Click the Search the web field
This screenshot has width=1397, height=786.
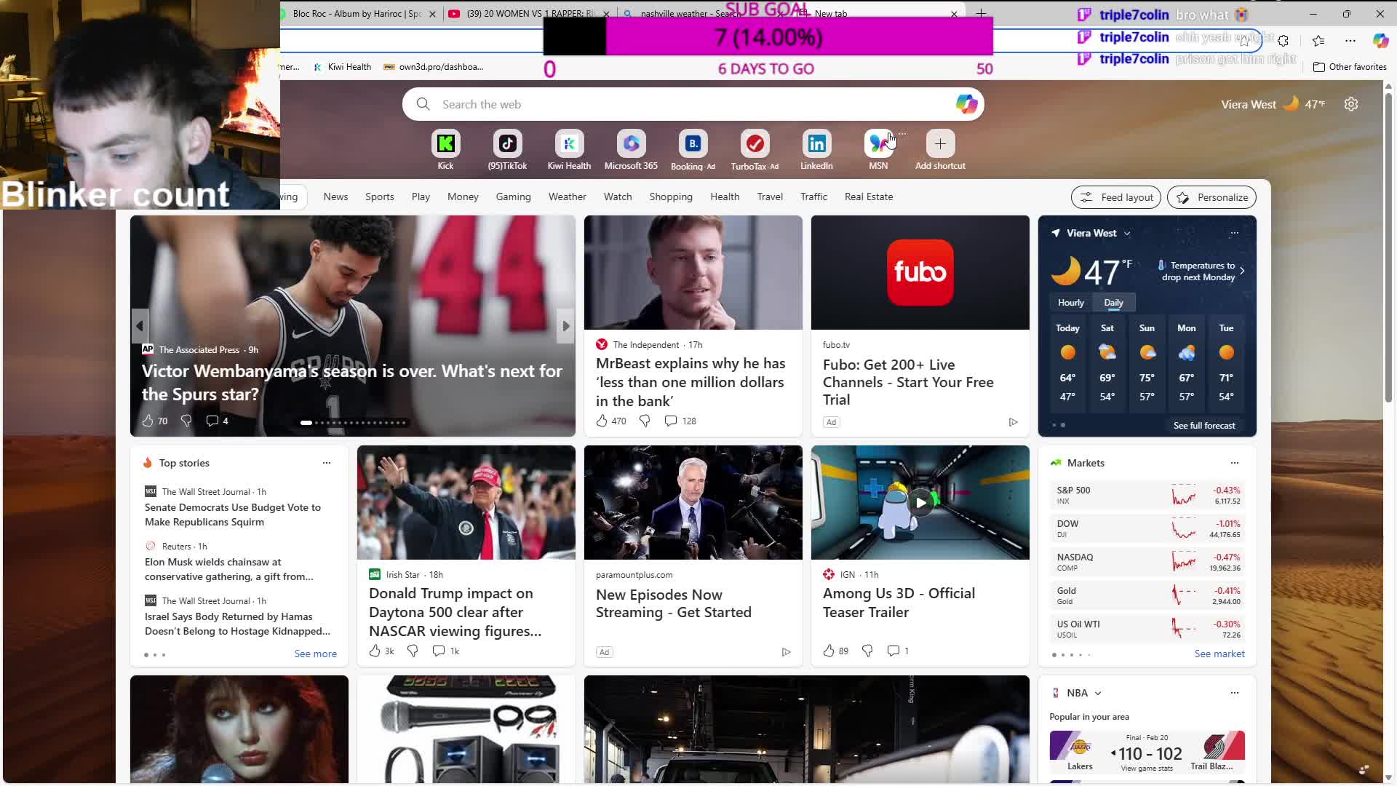[x=693, y=104]
